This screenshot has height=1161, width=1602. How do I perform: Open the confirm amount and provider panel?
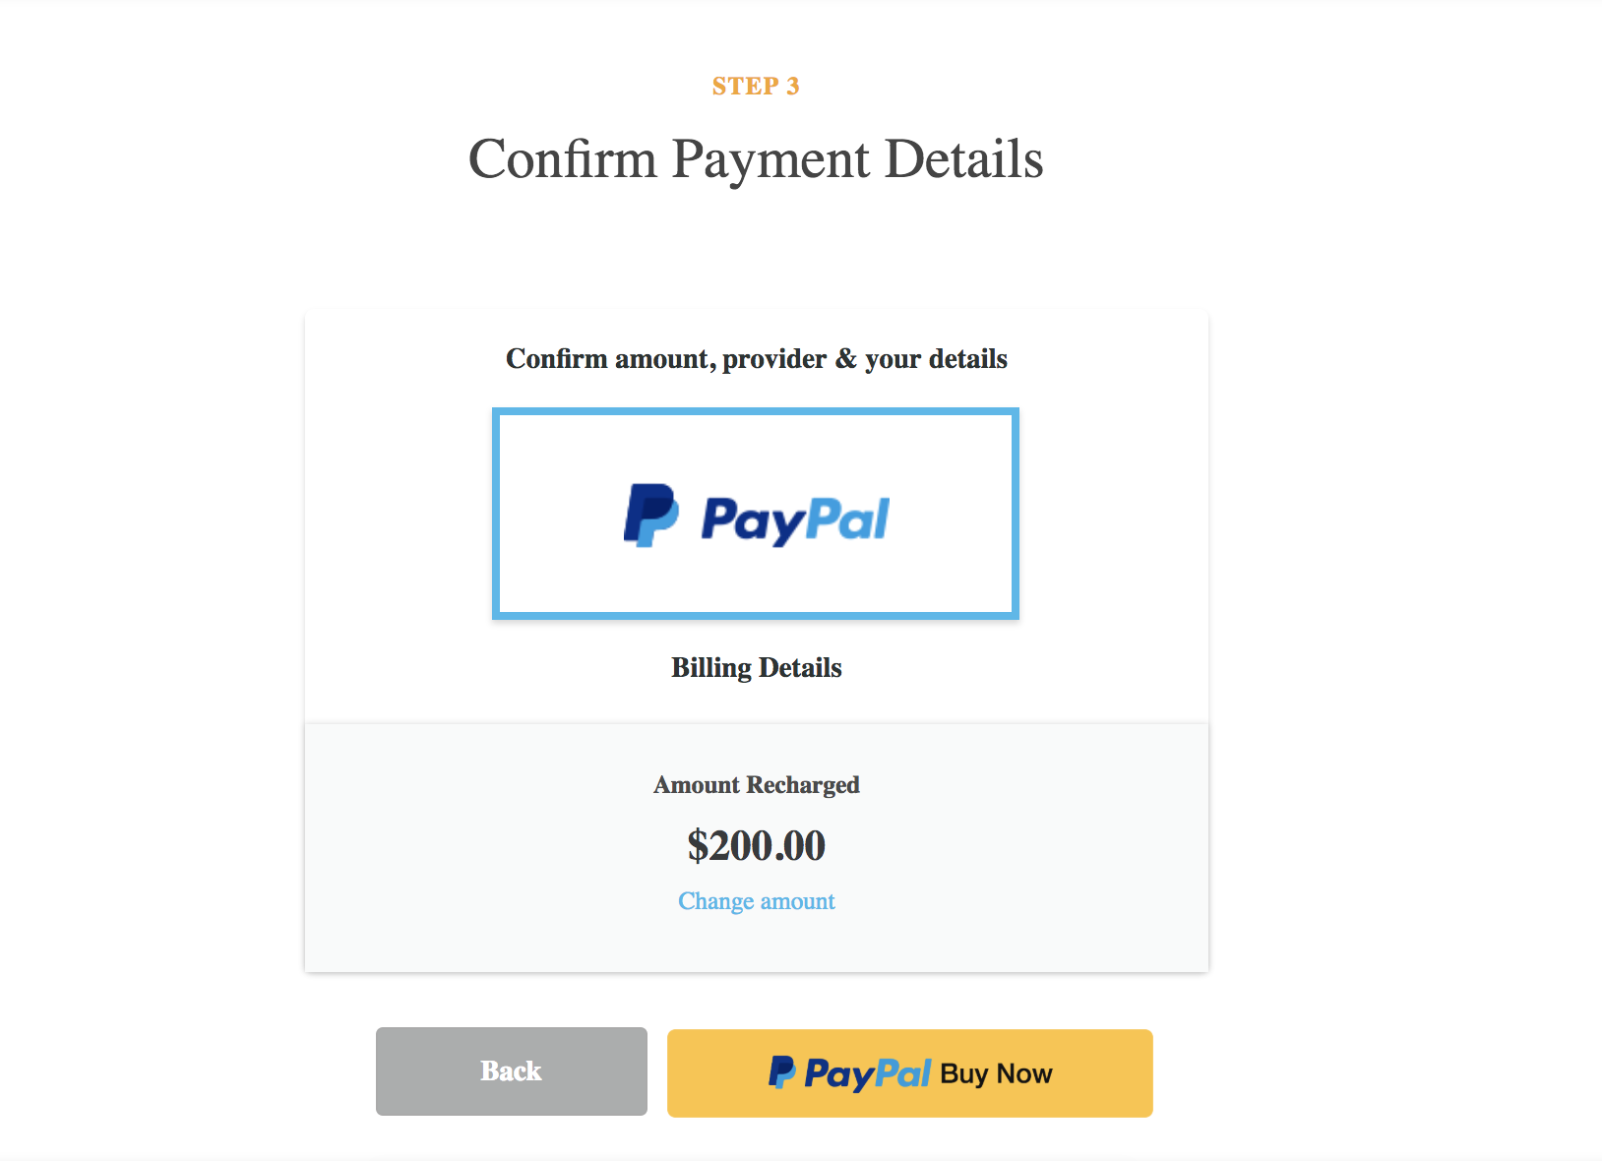click(756, 358)
